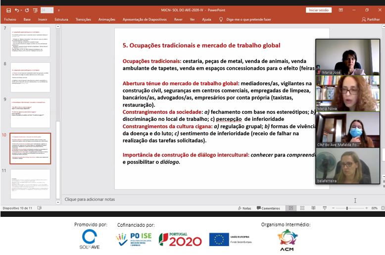Click the 'Abertura ténue do mercado' heading text
The width and height of the screenshot is (385, 255).
181,84
